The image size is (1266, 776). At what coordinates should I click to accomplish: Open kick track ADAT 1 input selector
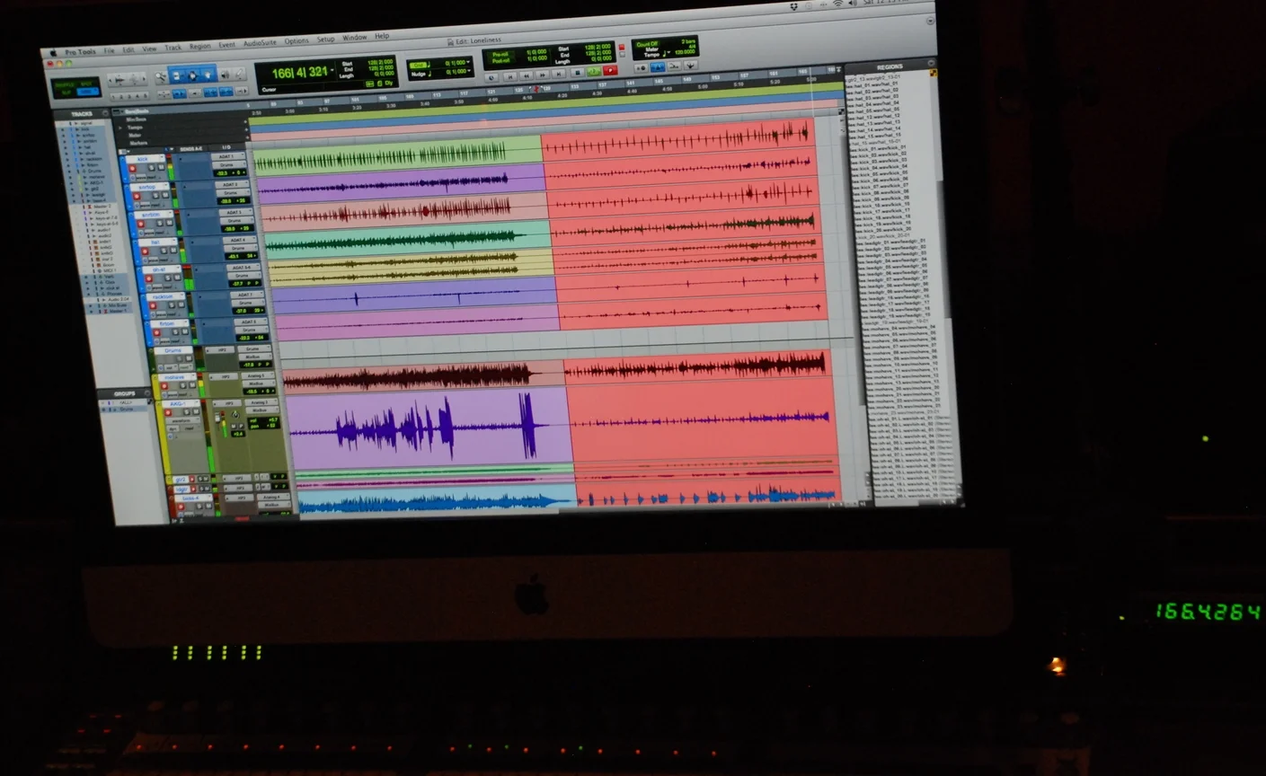(x=228, y=156)
